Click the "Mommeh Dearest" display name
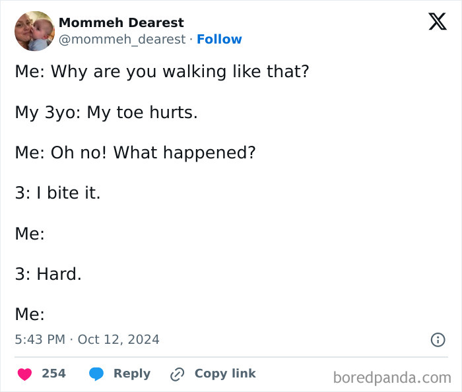This screenshot has width=462, height=392. [121, 22]
